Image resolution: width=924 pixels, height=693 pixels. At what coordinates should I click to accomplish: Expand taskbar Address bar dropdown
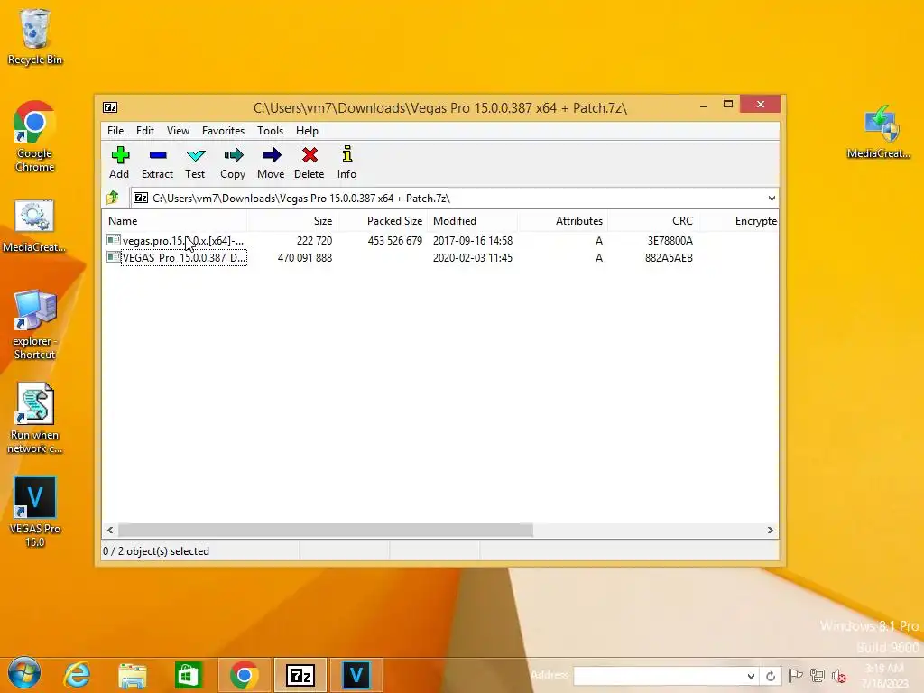(x=751, y=677)
